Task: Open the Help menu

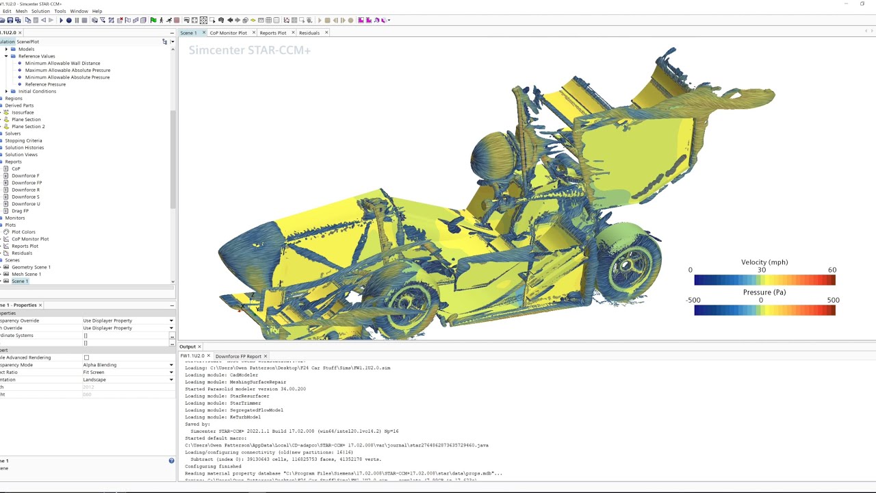Action: 97,11
